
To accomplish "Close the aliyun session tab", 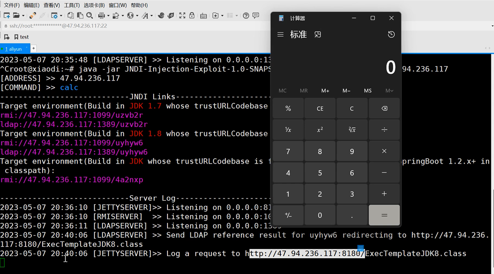I will point(26,48).
